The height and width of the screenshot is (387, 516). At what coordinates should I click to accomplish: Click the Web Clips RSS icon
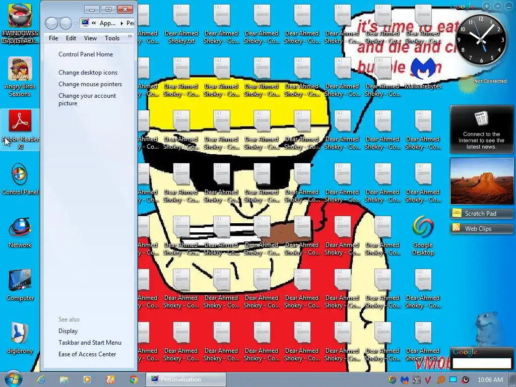click(x=457, y=227)
